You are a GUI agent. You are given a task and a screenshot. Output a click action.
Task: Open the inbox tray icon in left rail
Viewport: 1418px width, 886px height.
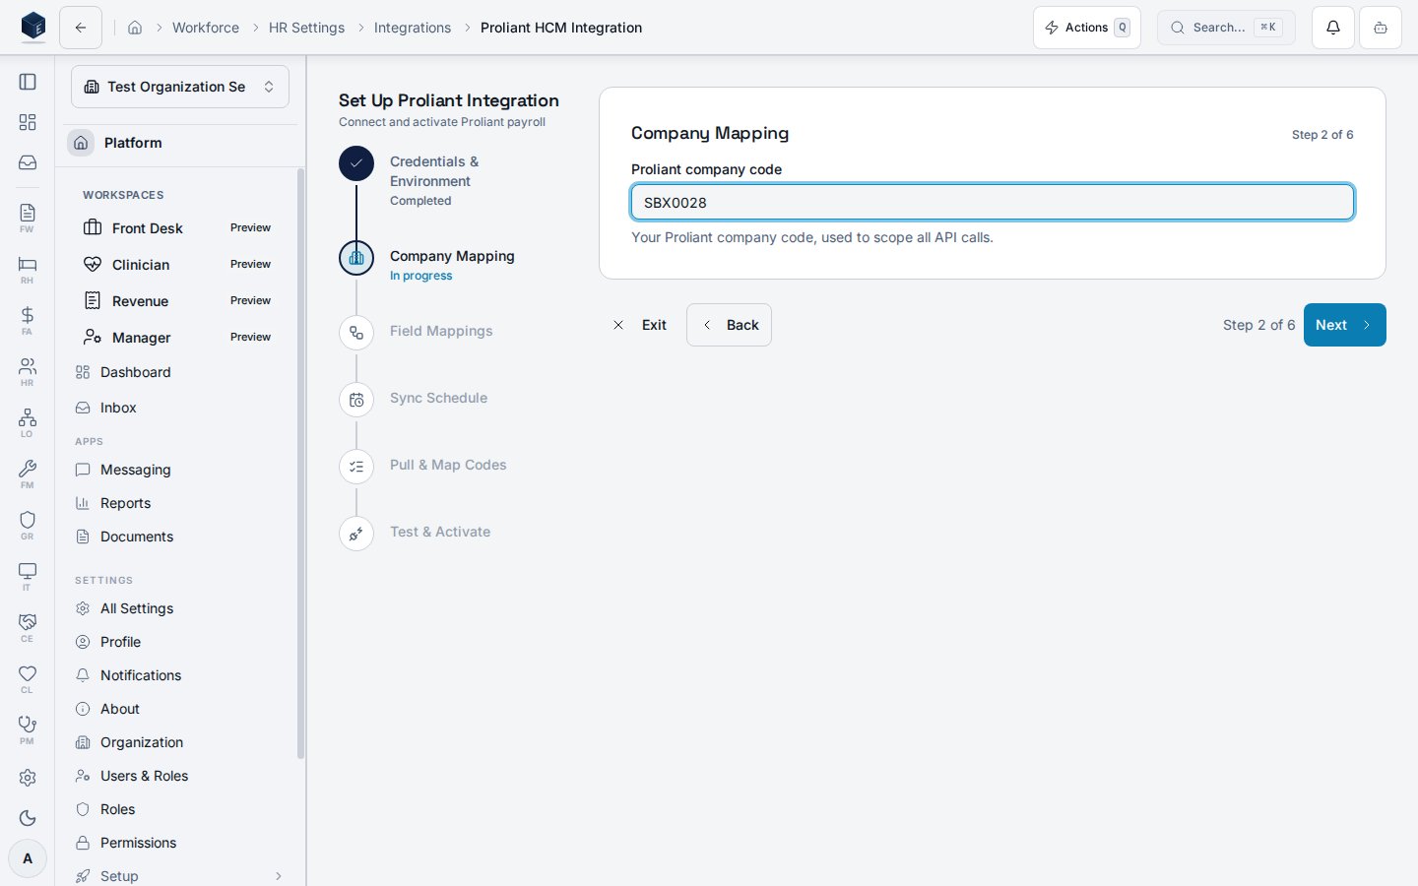[x=28, y=162]
